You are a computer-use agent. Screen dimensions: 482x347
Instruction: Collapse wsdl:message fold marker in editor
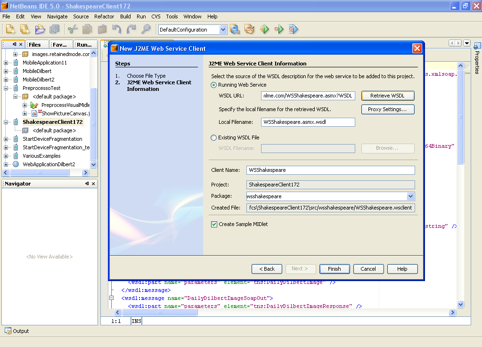tap(112, 298)
